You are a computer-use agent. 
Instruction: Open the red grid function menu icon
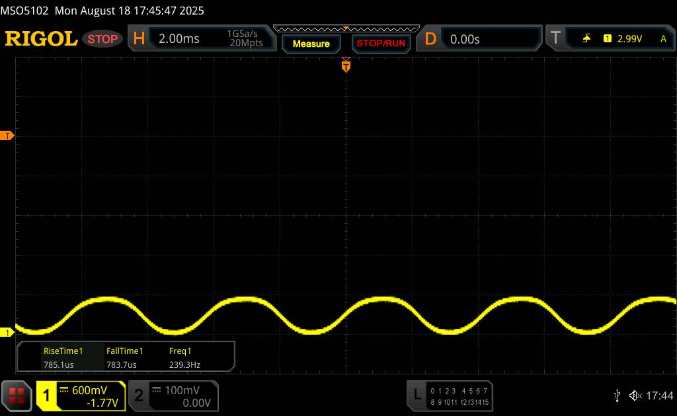pyautogui.click(x=17, y=396)
